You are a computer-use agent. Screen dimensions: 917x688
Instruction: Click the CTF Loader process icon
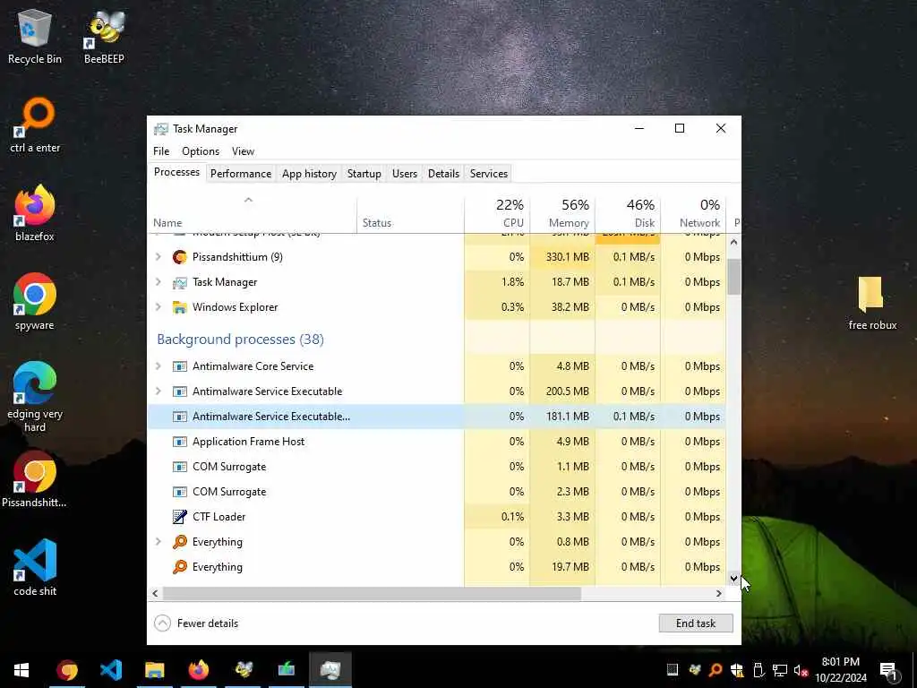[179, 517]
